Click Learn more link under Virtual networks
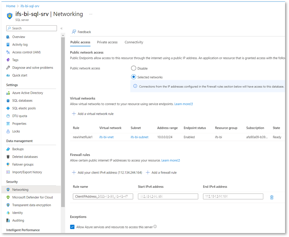This screenshot has height=237, width=289. click(184, 104)
